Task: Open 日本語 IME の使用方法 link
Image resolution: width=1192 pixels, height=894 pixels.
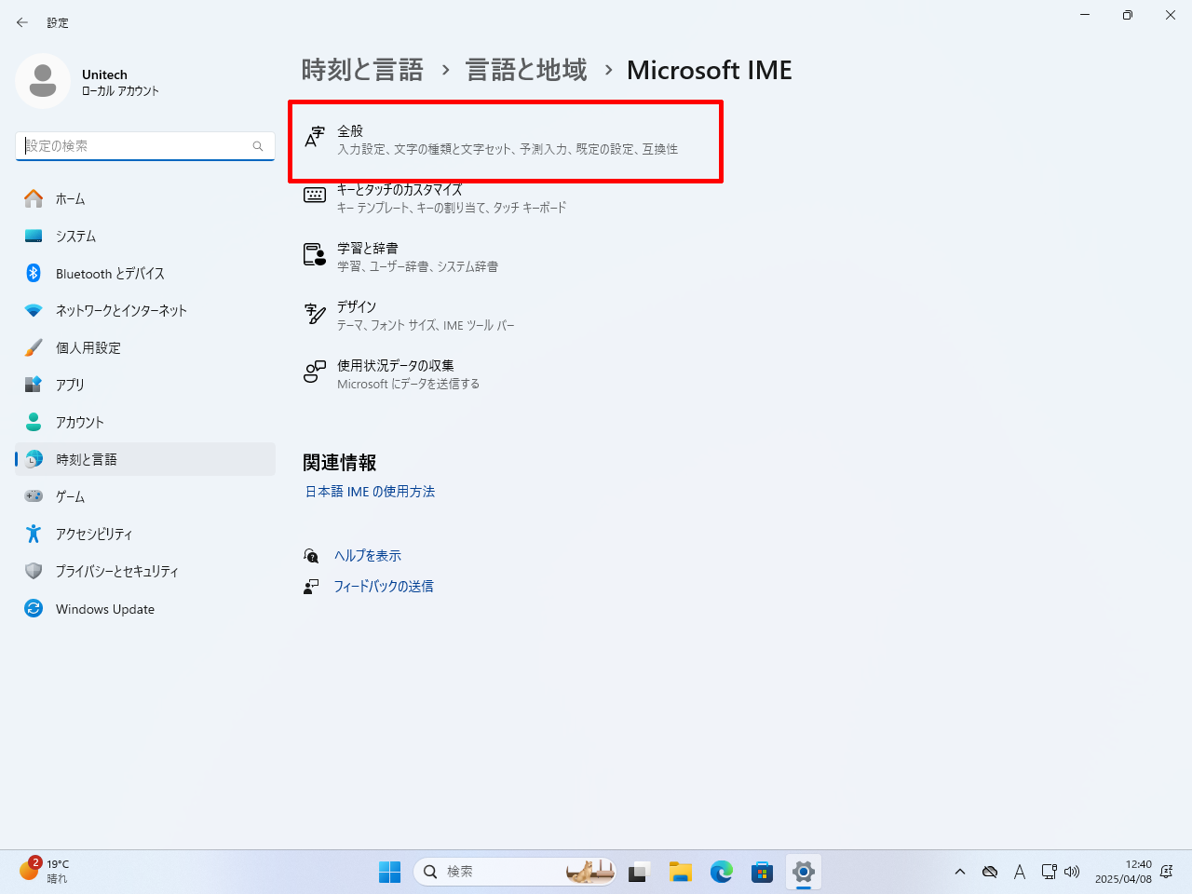Action: 370,492
